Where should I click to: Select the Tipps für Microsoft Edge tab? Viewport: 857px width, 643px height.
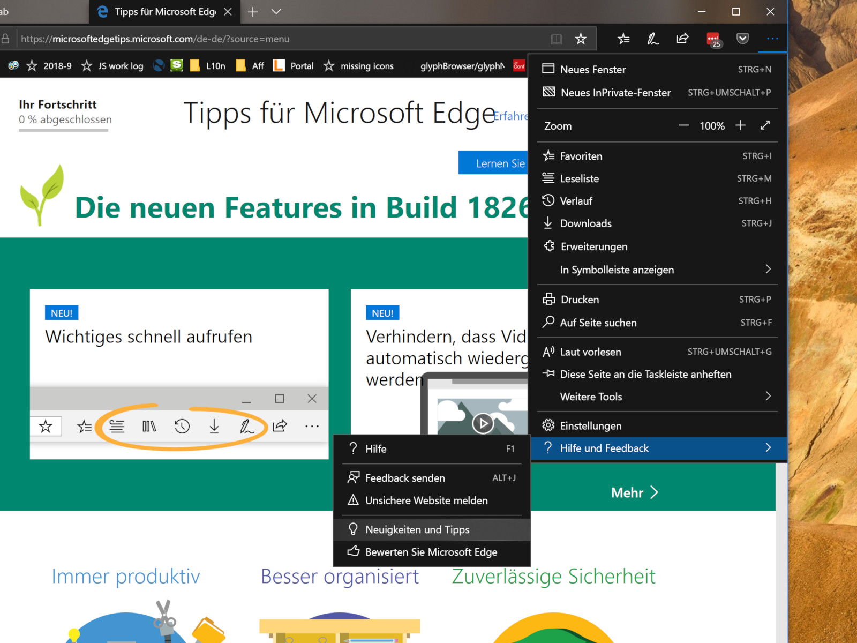click(164, 12)
